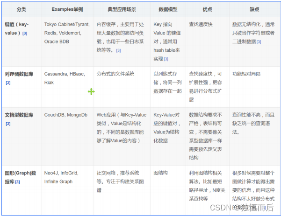Click the '够了解Value的内容）' line
Image resolution: width=281 pixels, height=216 pixels.
tap(118, 141)
